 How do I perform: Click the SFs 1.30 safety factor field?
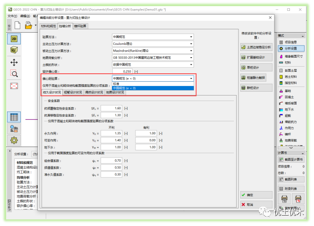pos(111,115)
